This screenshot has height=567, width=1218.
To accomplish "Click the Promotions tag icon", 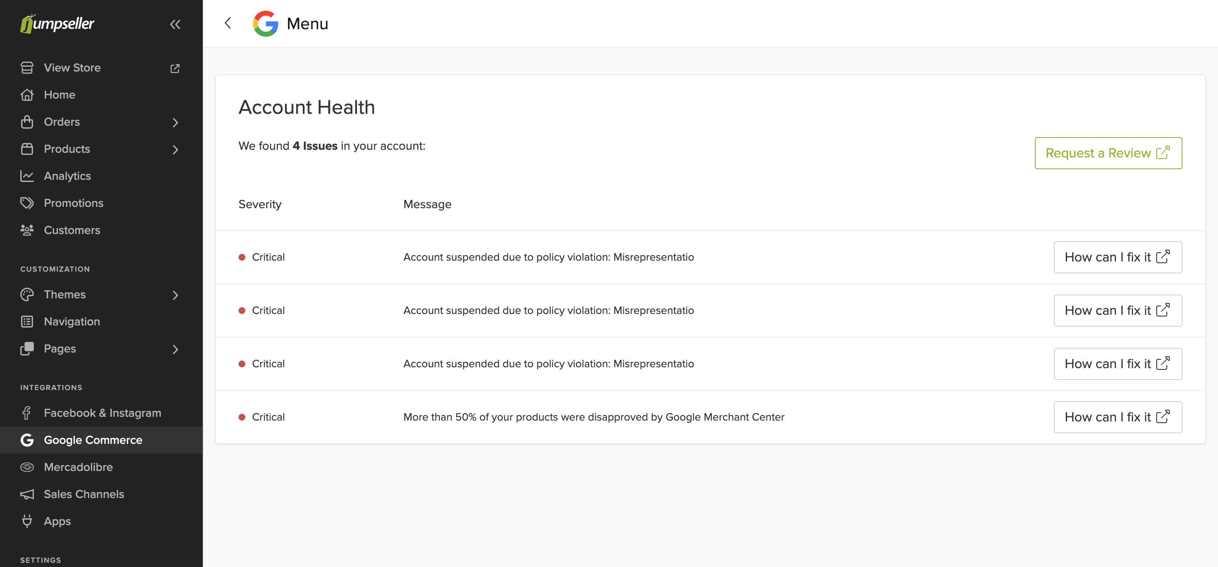I will [27, 204].
